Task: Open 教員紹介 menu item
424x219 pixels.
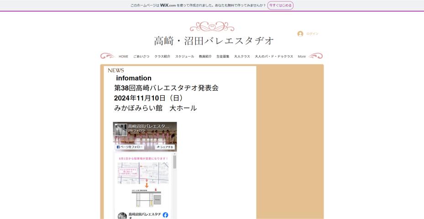Action: pyautogui.click(x=205, y=57)
